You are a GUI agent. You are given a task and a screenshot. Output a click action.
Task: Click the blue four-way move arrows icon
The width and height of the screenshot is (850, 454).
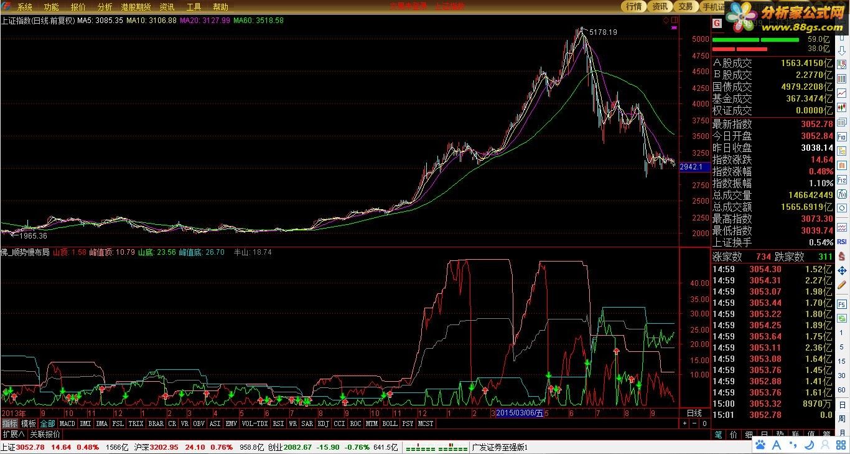pyautogui.click(x=842, y=271)
